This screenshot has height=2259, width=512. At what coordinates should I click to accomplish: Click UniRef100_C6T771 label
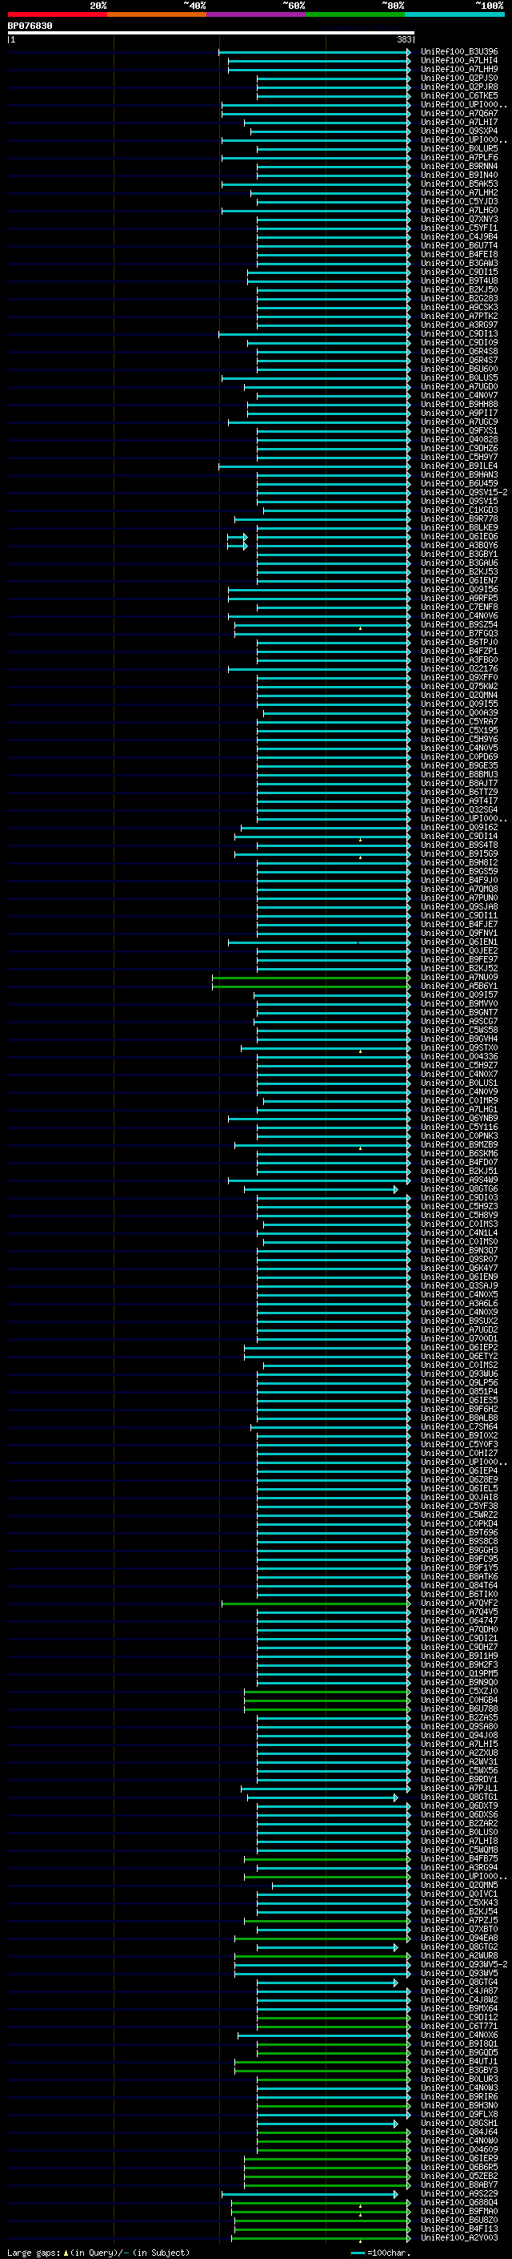pos(458,2027)
